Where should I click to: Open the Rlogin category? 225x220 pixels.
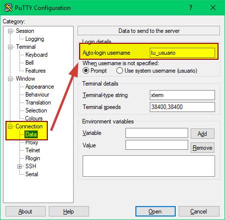[33, 158]
